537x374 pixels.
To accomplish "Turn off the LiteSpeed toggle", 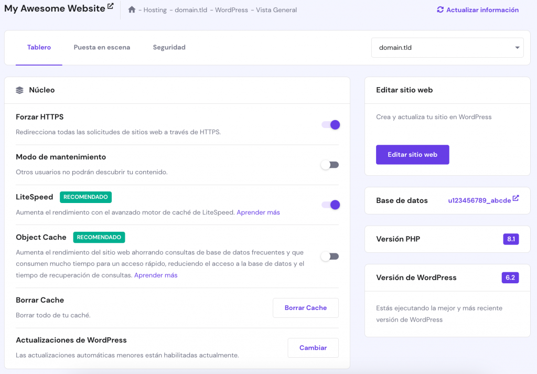I will point(330,205).
